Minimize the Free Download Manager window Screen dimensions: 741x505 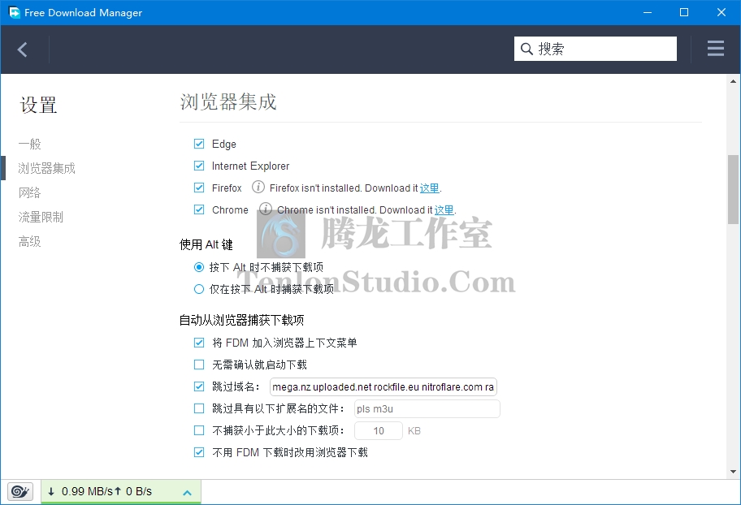coord(648,12)
